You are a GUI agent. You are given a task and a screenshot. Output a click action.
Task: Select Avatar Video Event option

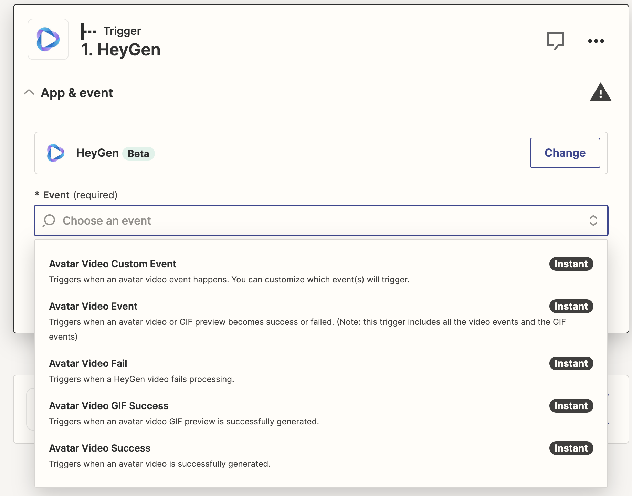click(x=321, y=321)
